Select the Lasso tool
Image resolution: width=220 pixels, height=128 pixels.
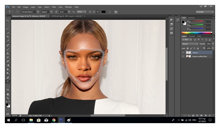point(8,29)
